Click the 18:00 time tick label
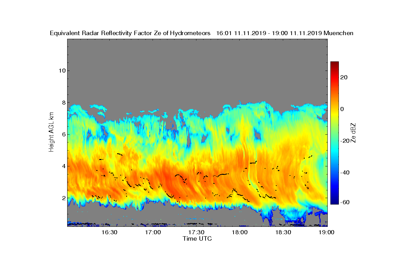 tap(240, 233)
